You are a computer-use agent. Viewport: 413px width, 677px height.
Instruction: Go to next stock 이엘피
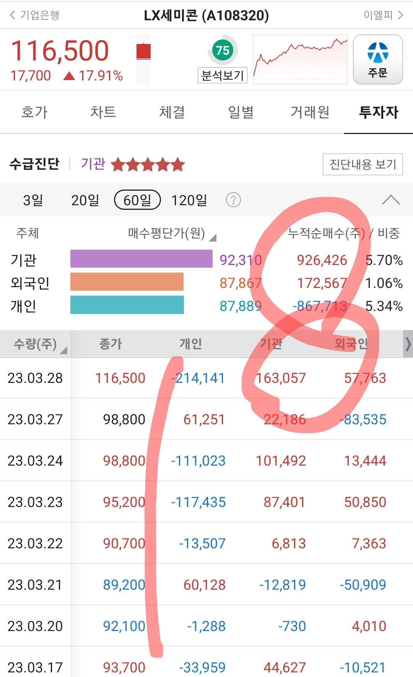coord(384,15)
